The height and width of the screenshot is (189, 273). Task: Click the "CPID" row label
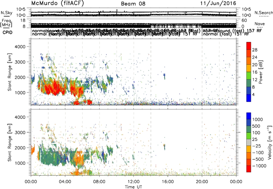pos(8,32)
